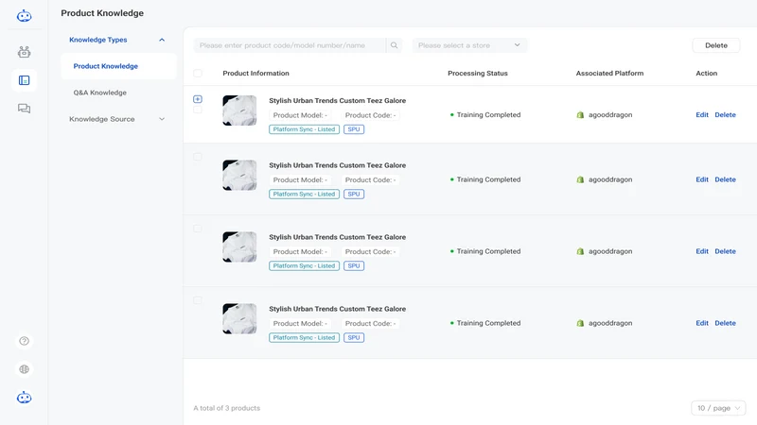Viewport: 757px width, 425px height.
Task: Click second product thumbnail image
Action: 239,175
